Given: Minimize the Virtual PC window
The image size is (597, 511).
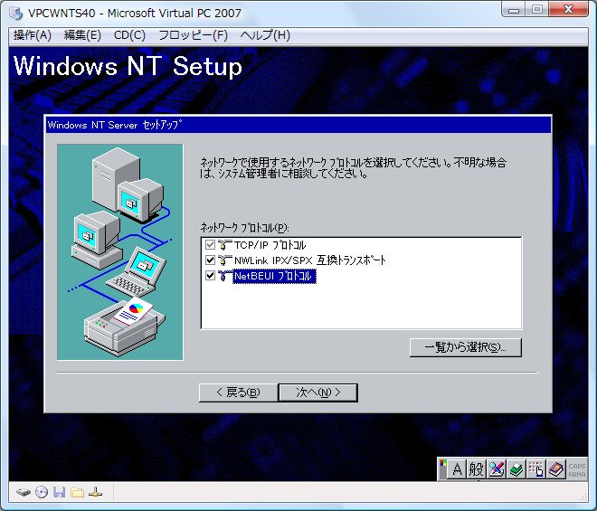Looking at the screenshot, I should tap(514, 10).
